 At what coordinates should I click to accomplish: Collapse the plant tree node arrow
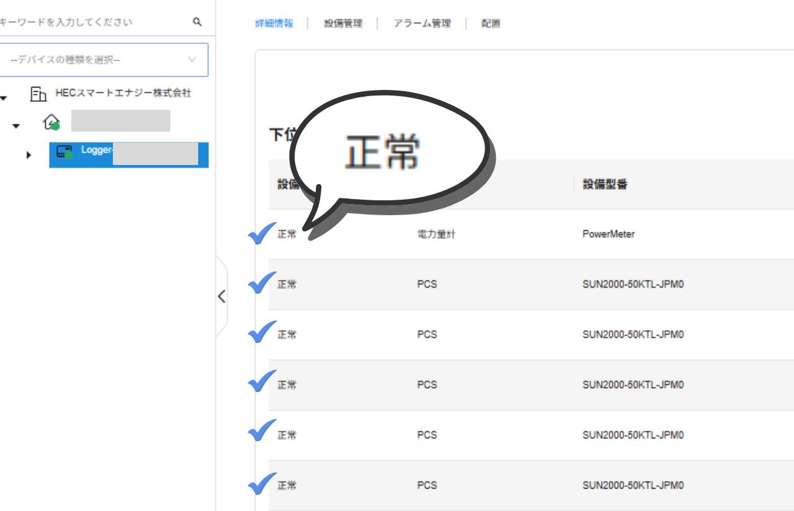[16, 126]
